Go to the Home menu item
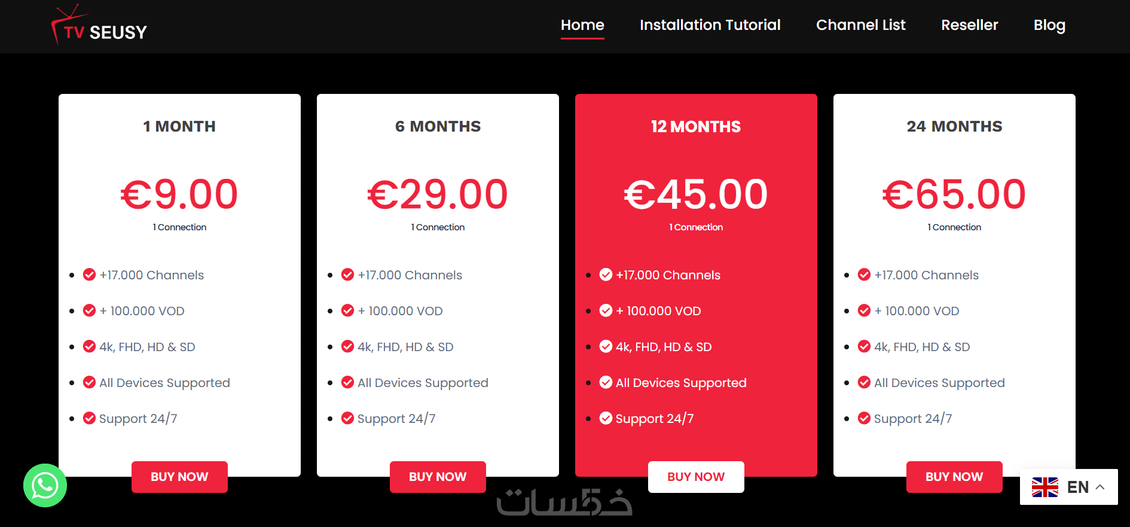 tap(582, 25)
